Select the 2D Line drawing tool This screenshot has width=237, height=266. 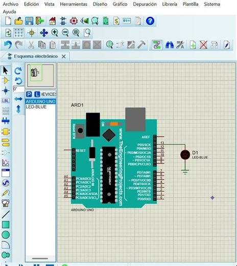[6, 214]
